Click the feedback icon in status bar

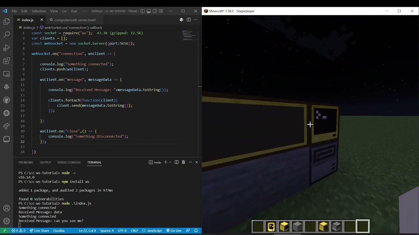[x=187, y=230]
